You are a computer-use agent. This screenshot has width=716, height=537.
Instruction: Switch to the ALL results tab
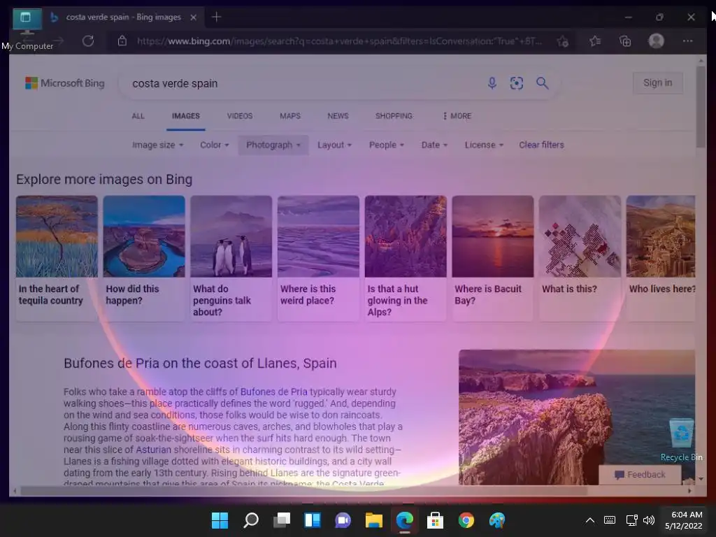point(138,116)
